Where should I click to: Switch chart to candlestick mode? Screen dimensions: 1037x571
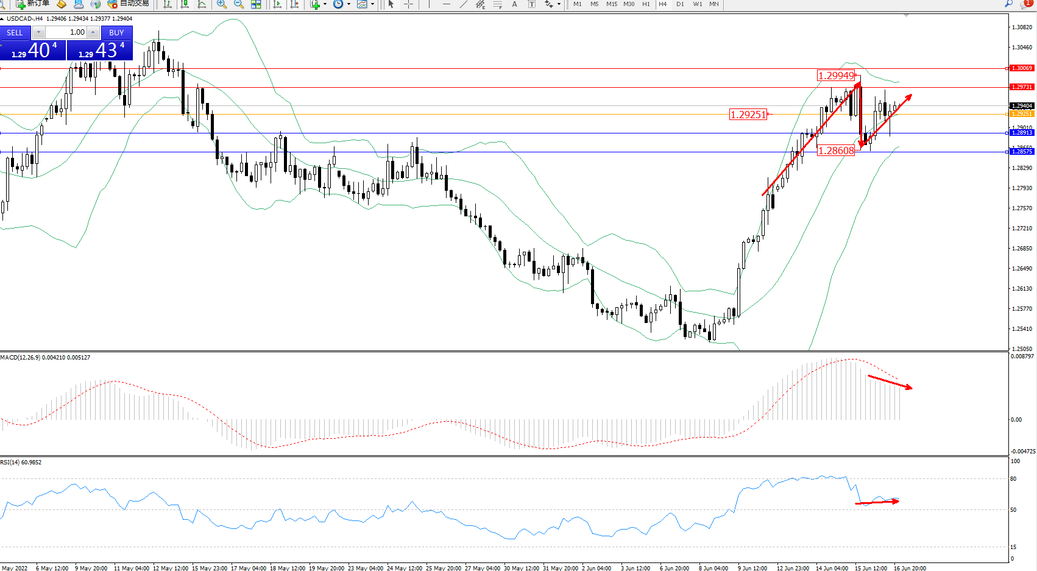tap(185, 4)
